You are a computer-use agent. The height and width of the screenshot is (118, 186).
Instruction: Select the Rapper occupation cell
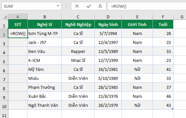tap(78, 51)
